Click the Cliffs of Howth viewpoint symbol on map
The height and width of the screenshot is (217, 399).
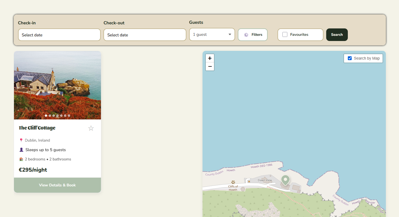pyautogui.click(x=233, y=182)
